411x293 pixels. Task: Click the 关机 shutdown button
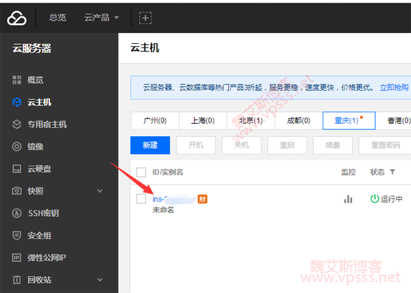point(241,145)
